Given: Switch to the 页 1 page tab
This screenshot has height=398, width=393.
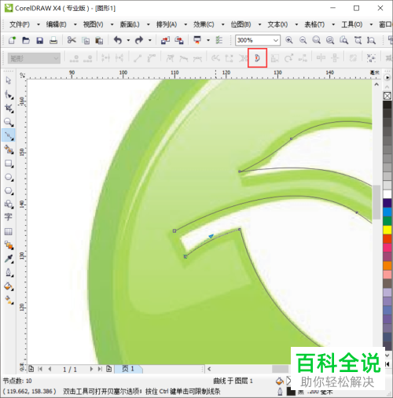Looking at the screenshot, I should pos(128,369).
